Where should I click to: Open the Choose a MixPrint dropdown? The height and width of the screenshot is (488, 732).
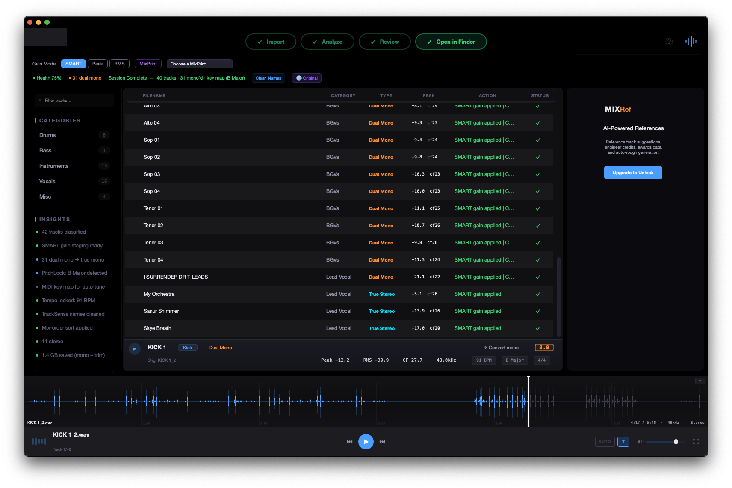(x=200, y=63)
